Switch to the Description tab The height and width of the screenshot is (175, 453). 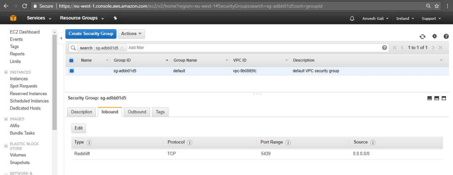coord(82,112)
